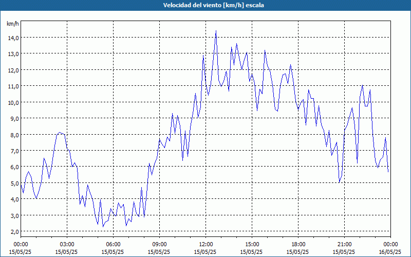Click the 21:00 time label
Image resolution: width=411 pixels, height=257 pixels.
pyautogui.click(x=344, y=245)
